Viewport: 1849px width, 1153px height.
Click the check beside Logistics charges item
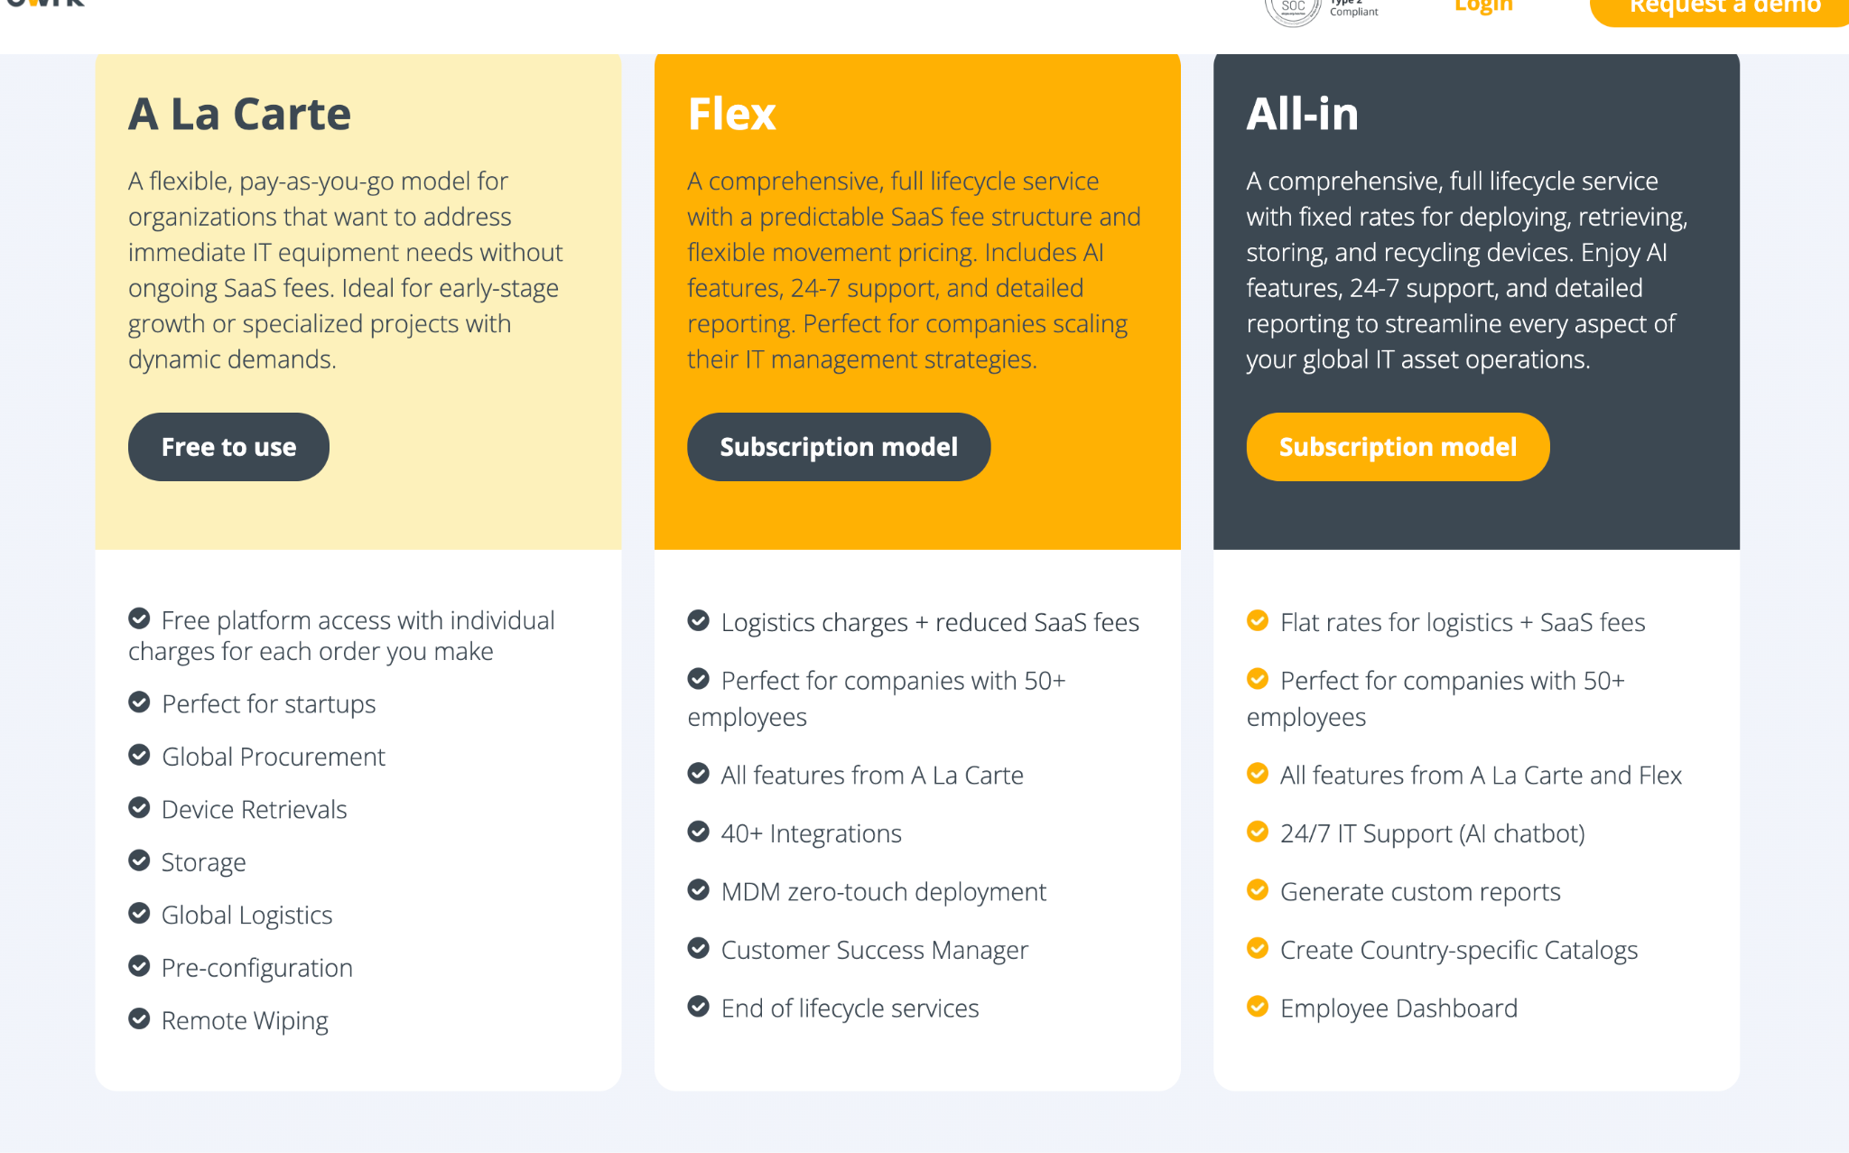[698, 620]
